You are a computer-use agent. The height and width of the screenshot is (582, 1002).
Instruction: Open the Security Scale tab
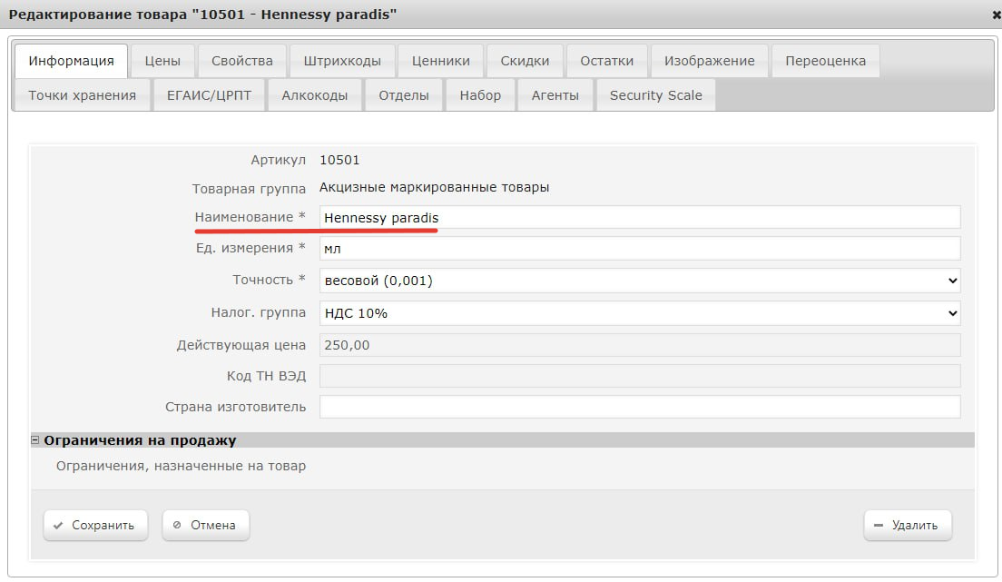point(655,95)
